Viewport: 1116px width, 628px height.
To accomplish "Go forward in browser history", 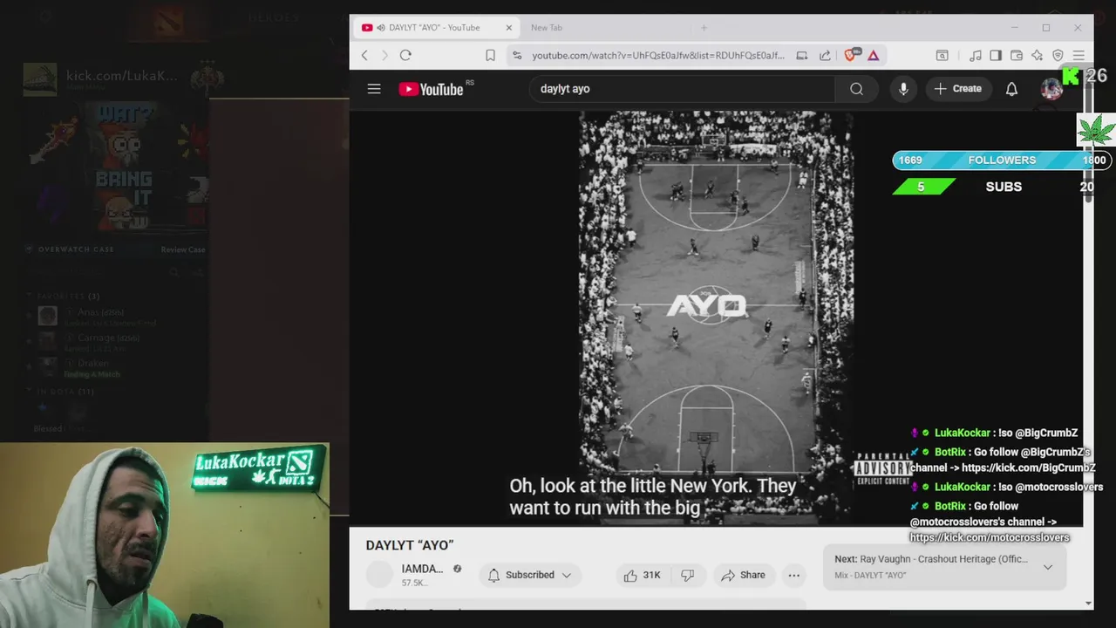I will (x=384, y=55).
